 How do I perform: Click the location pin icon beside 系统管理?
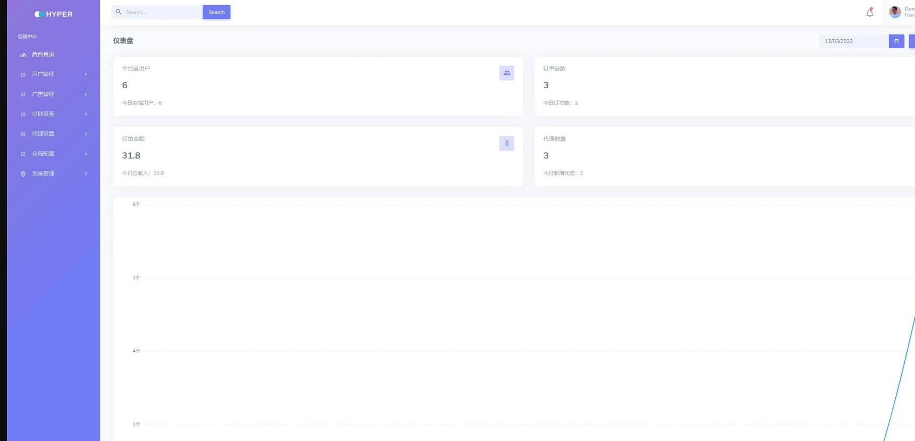click(x=23, y=174)
